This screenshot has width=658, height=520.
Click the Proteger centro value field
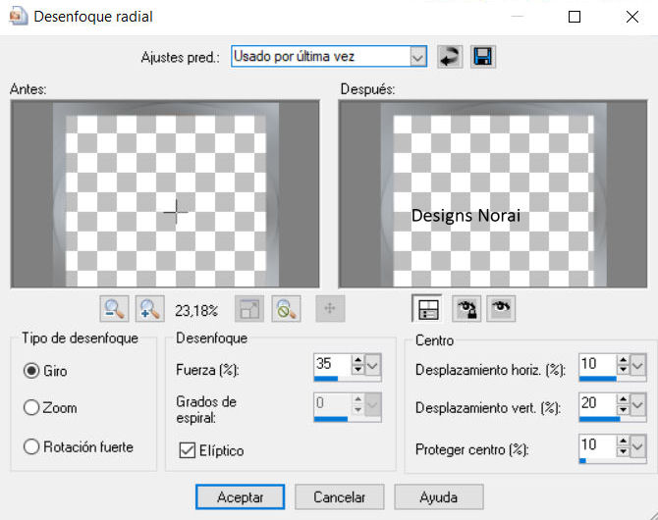pos(597,445)
